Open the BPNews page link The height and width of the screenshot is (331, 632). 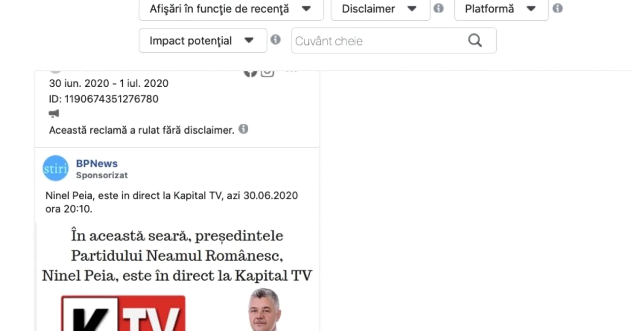tap(97, 163)
